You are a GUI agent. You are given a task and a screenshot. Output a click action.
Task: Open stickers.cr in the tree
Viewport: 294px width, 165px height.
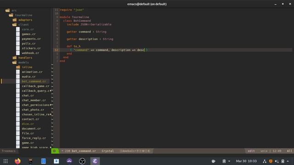click(x=31, y=48)
